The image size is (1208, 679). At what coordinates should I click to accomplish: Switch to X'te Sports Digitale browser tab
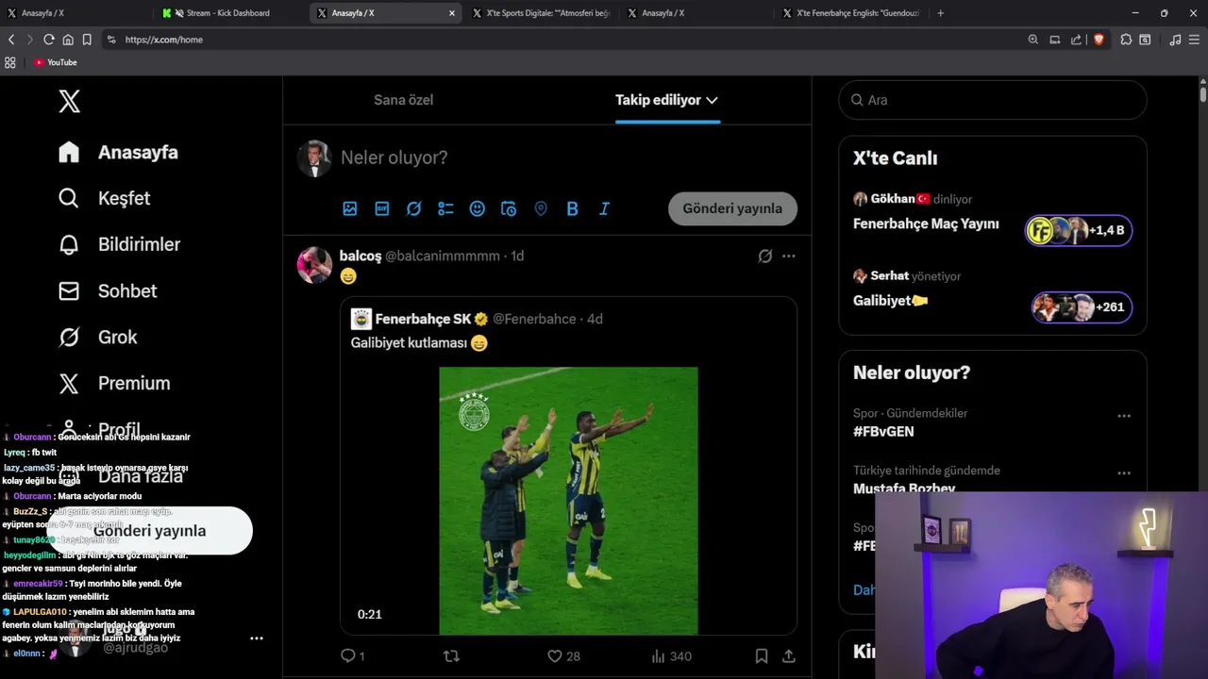540,13
